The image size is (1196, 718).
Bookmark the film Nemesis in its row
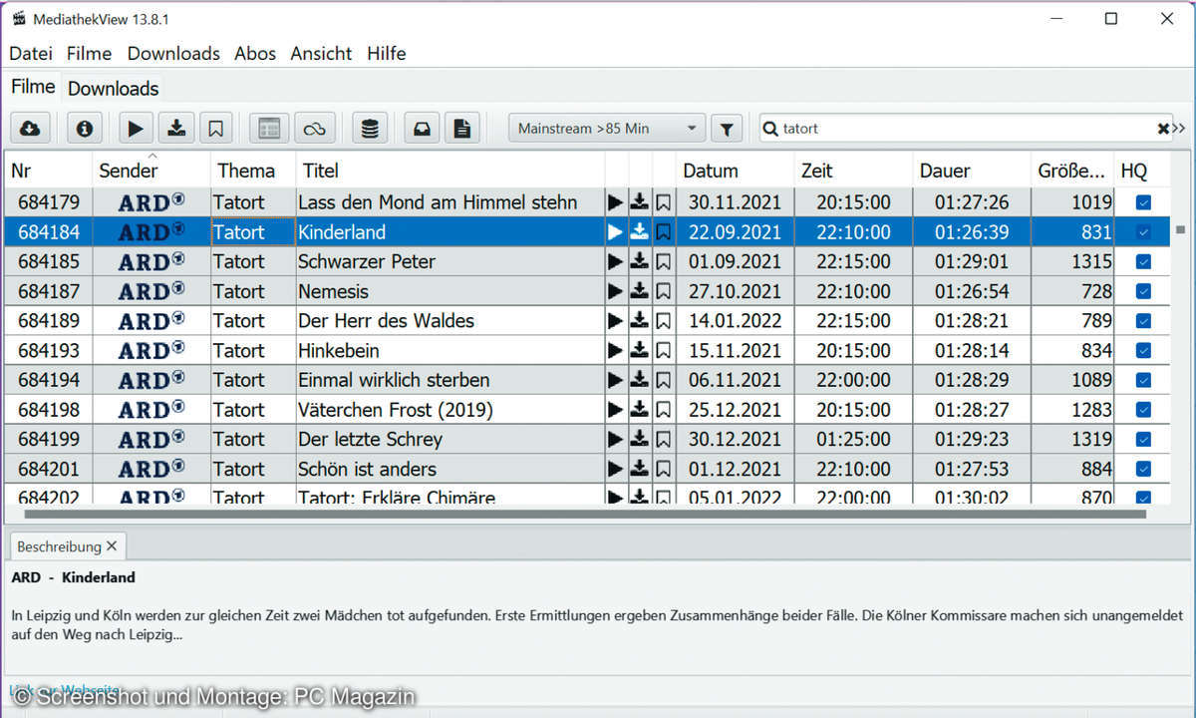664,291
